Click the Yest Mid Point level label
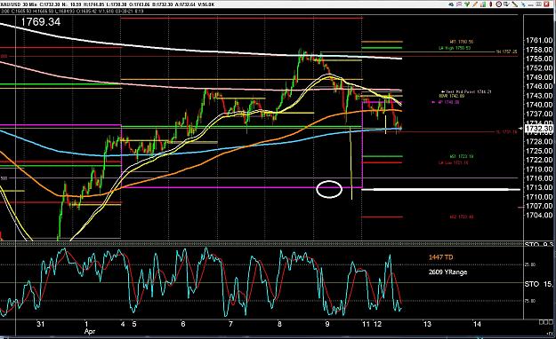The image size is (556, 339). click(x=466, y=91)
